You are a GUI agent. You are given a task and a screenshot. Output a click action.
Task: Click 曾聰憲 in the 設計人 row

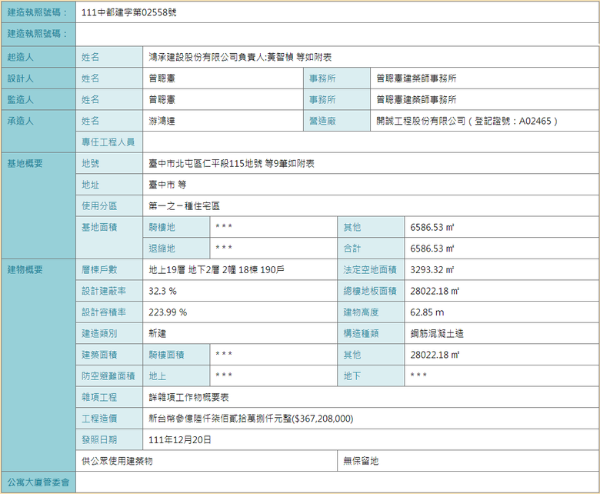(162, 78)
